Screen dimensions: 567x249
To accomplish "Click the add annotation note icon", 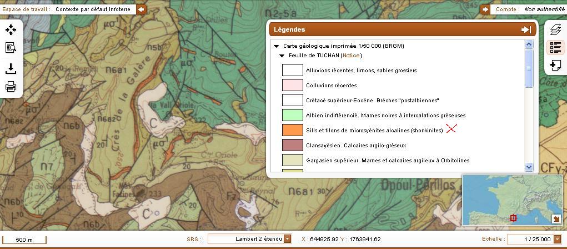I will pyautogui.click(x=555, y=66).
